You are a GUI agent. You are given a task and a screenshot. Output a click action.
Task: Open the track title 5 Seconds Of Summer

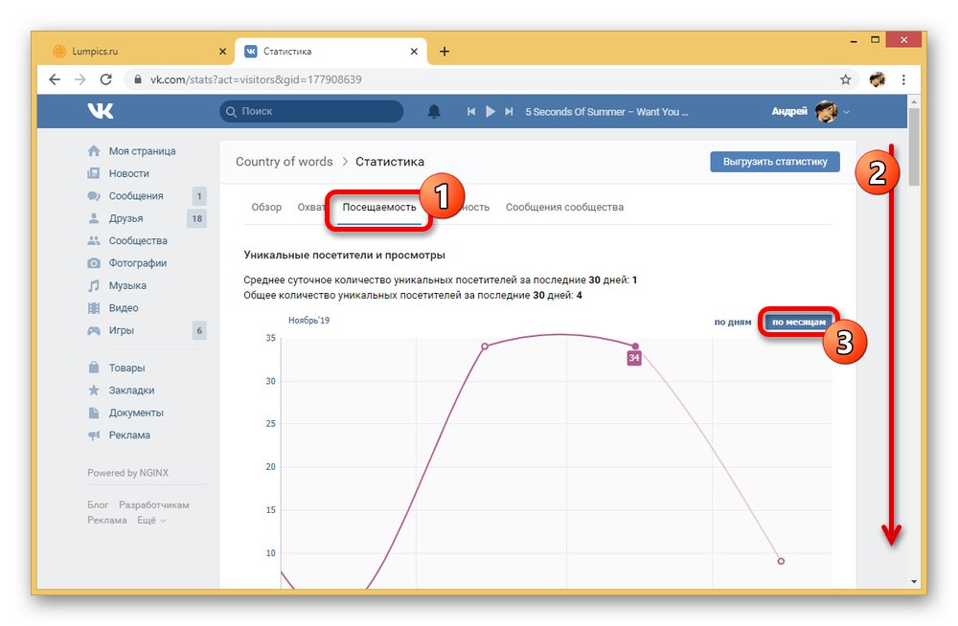(606, 112)
